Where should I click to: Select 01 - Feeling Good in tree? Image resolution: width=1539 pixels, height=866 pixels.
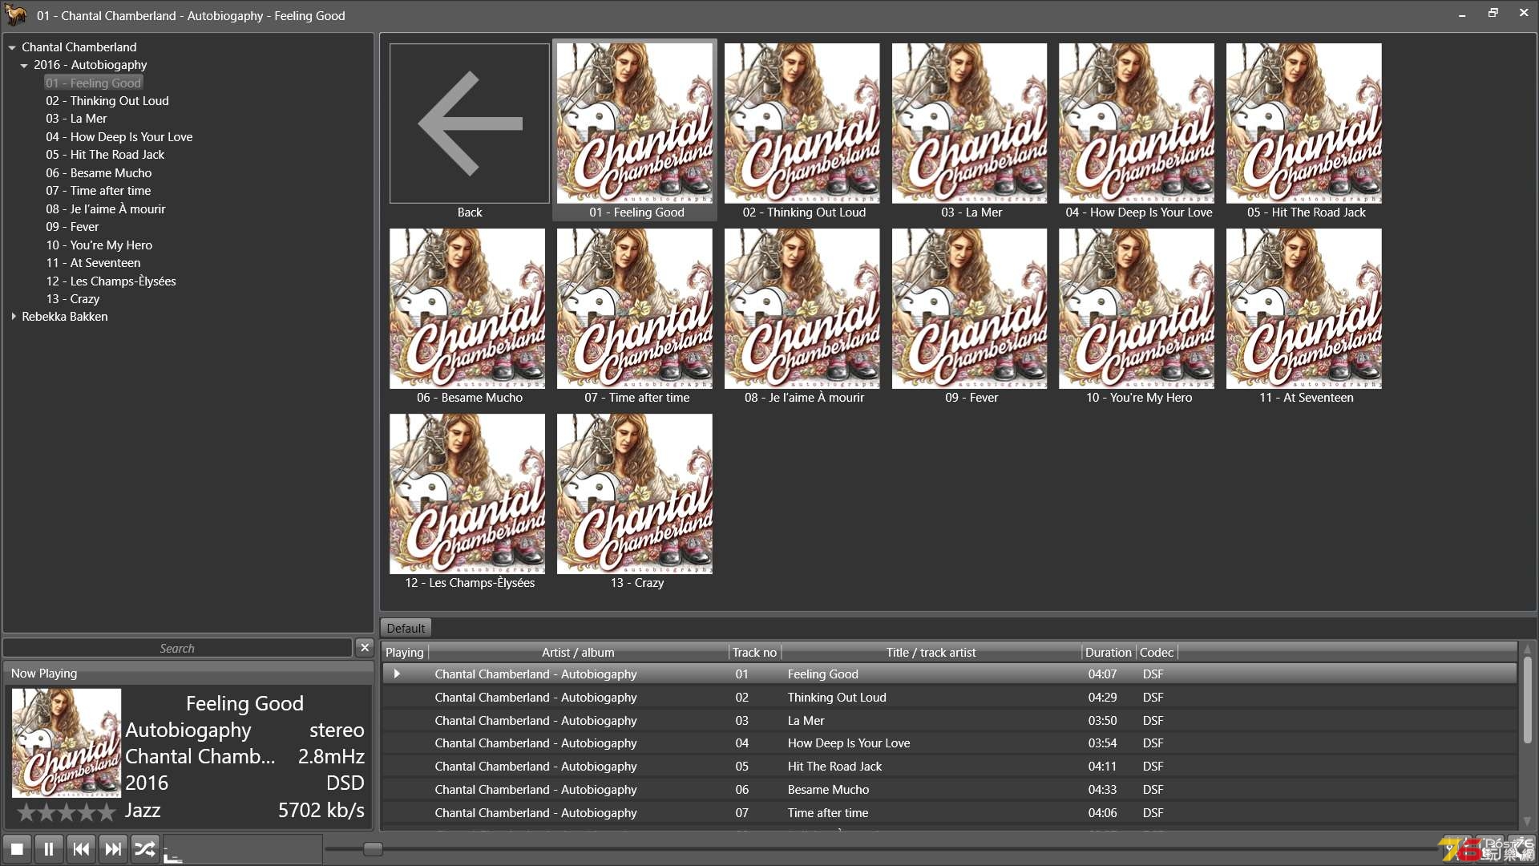tap(93, 83)
